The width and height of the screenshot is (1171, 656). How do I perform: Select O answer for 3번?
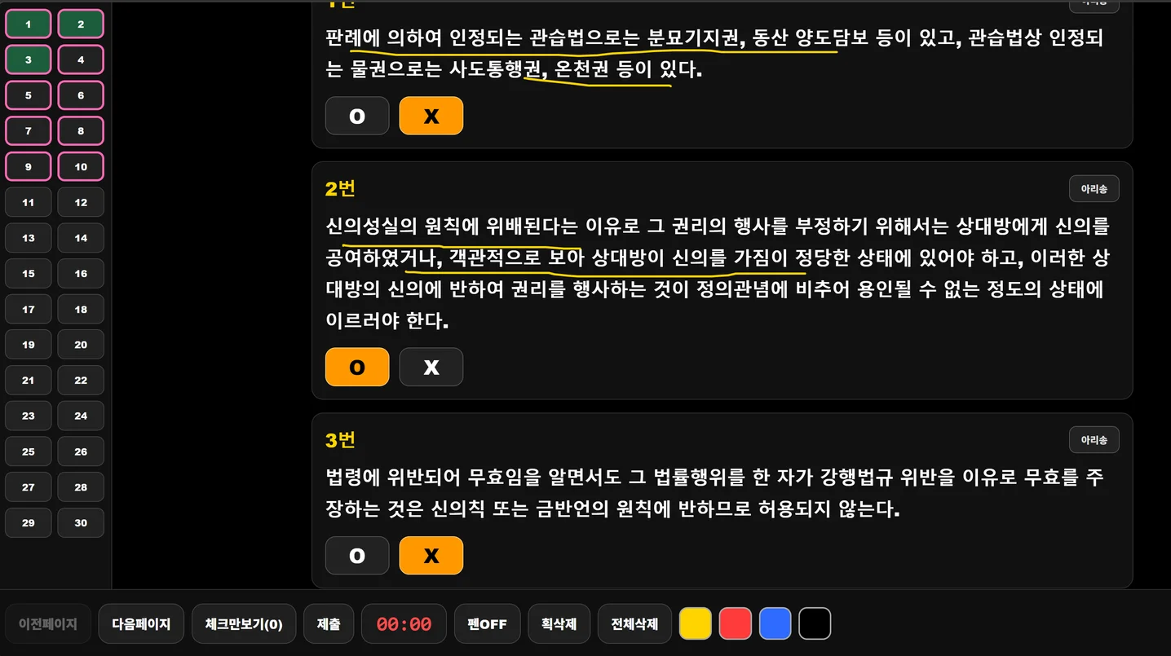[x=357, y=555]
